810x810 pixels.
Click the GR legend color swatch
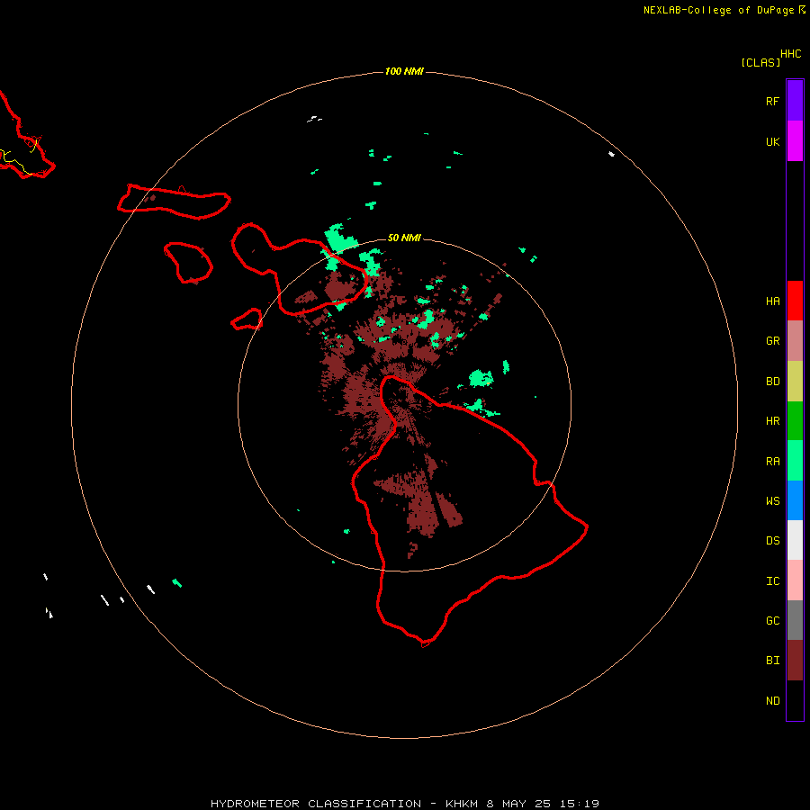pos(795,341)
